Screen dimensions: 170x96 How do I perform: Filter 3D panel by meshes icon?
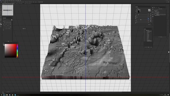coord(159,9)
